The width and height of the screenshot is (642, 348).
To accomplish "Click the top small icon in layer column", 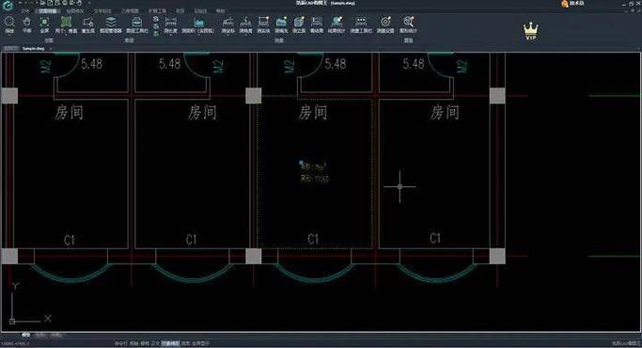I will (156, 19).
